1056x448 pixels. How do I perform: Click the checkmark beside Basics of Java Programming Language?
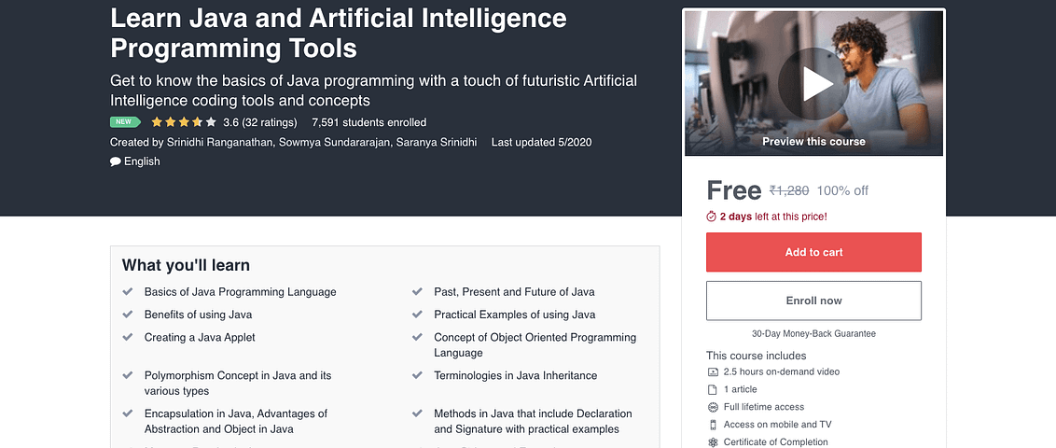pos(127,292)
